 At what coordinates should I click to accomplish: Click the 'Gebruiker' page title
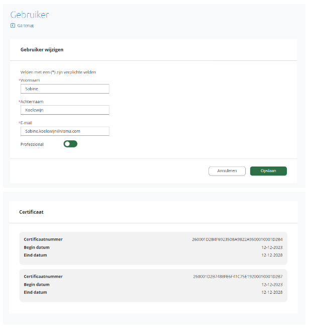point(30,14)
